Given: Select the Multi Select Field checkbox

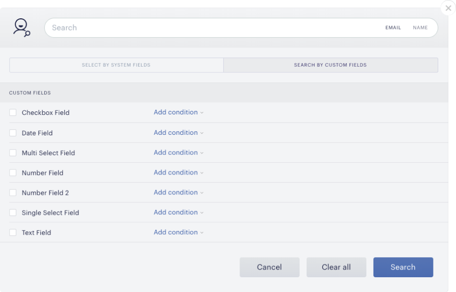Looking at the screenshot, I should point(13,153).
